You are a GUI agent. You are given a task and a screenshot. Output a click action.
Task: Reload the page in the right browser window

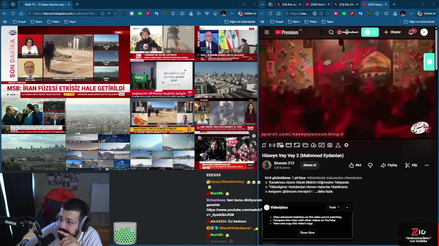[x=270, y=13]
